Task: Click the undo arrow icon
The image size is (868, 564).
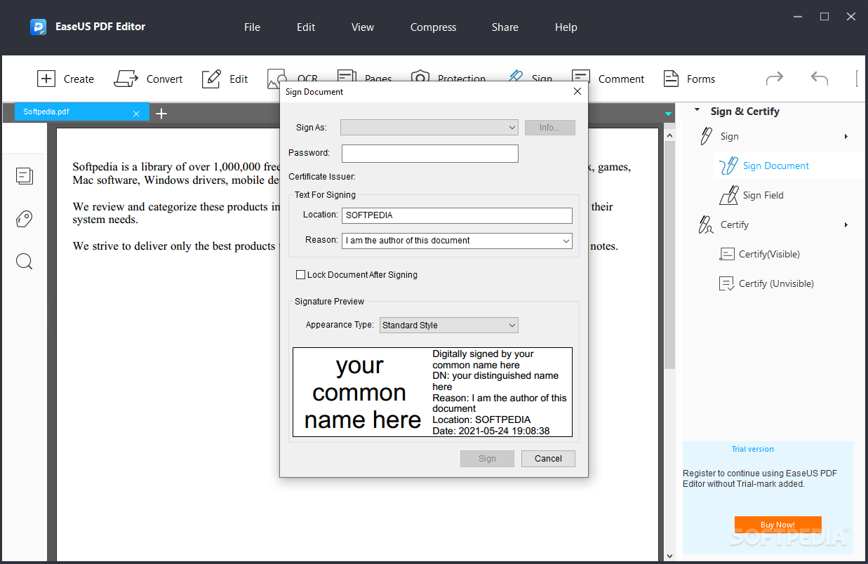Action: 819,78
